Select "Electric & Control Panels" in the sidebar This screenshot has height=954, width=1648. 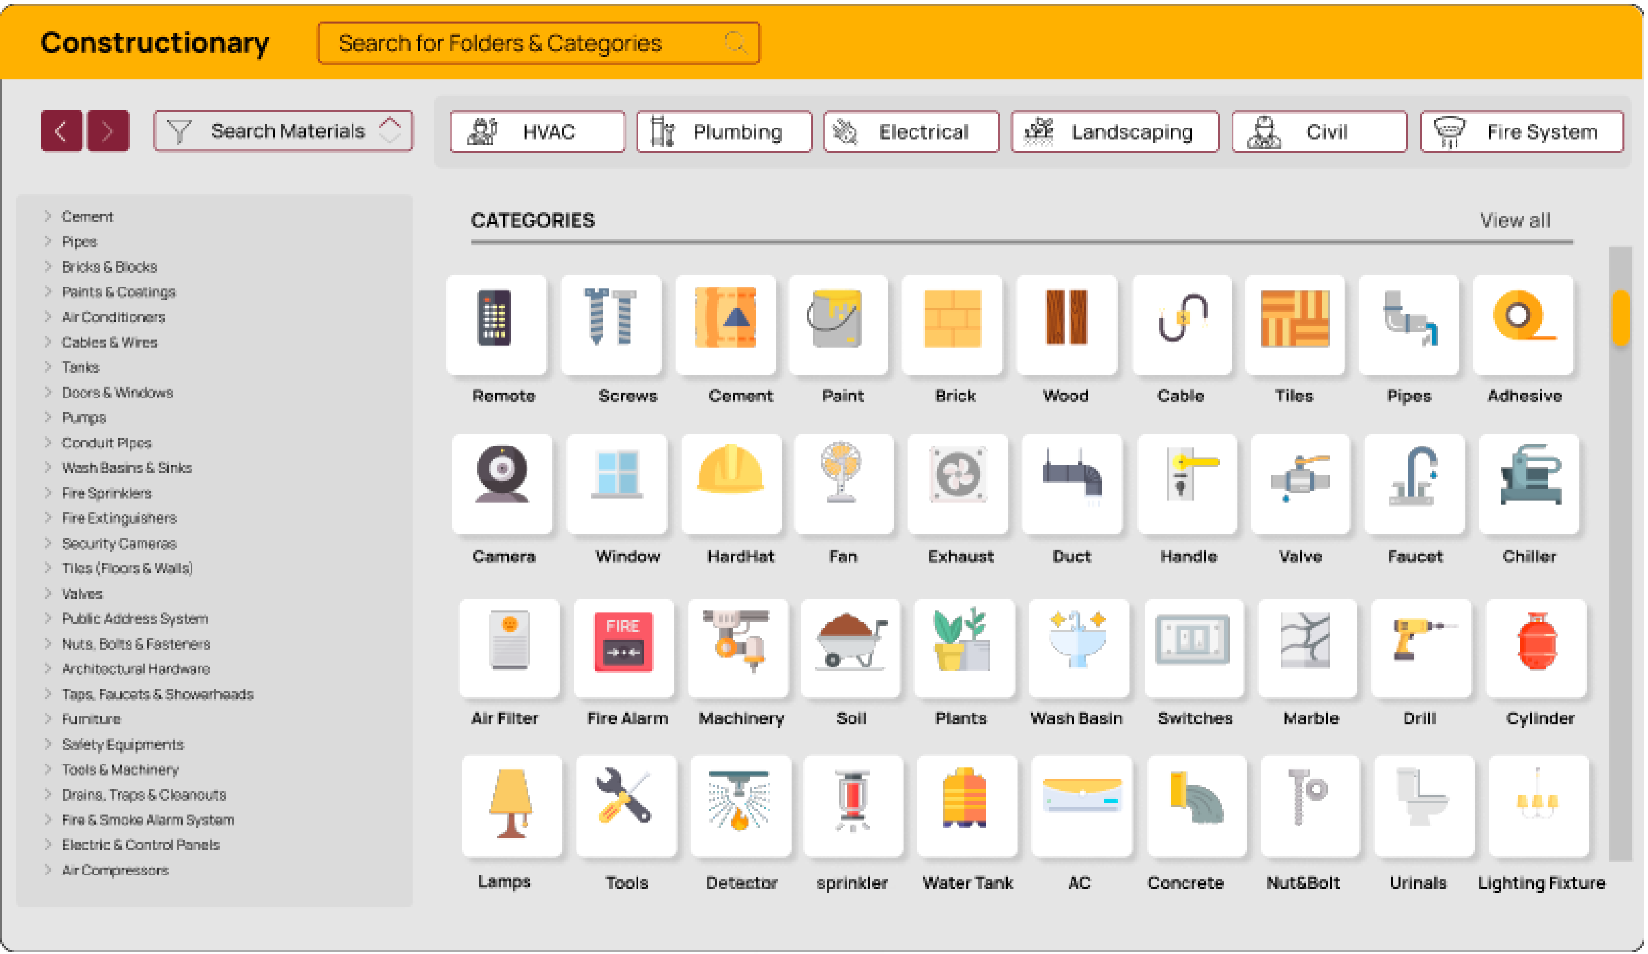(x=141, y=846)
